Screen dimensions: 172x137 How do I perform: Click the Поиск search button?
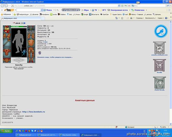(48, 10)
